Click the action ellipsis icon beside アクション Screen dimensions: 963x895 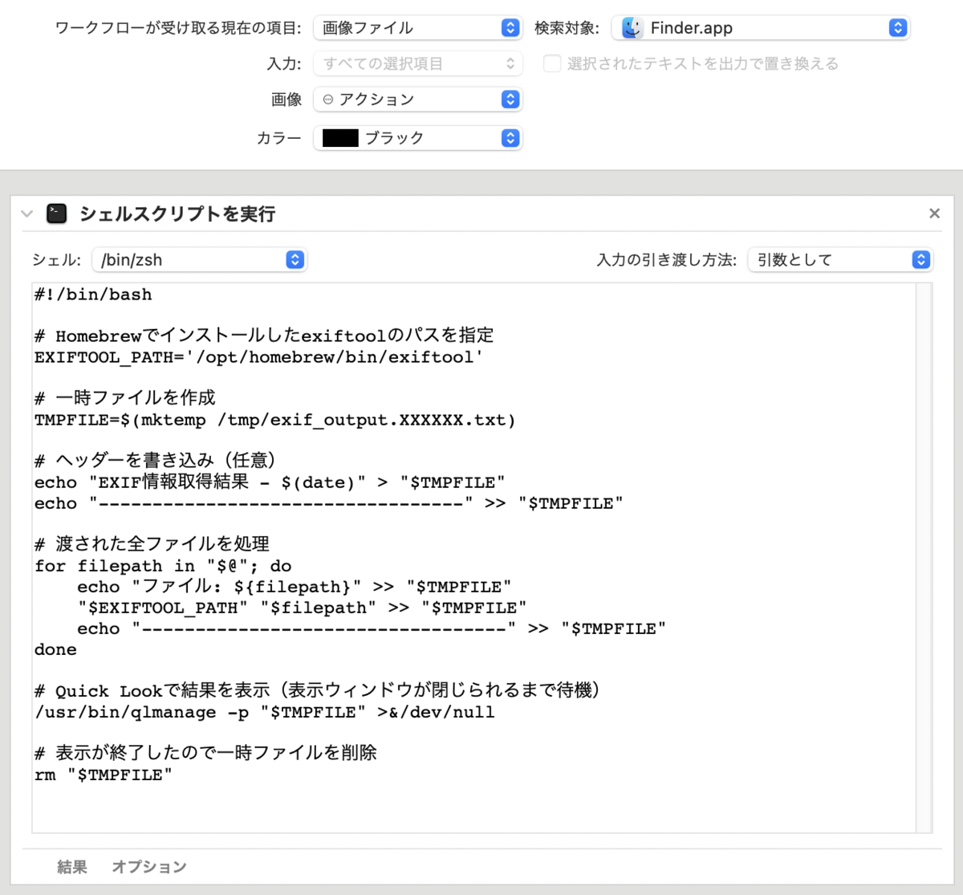pos(328,100)
